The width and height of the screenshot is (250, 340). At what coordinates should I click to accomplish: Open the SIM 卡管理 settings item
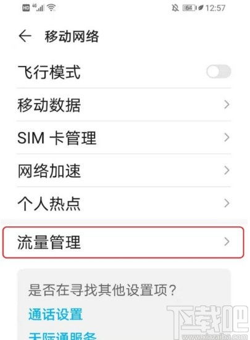(123, 138)
